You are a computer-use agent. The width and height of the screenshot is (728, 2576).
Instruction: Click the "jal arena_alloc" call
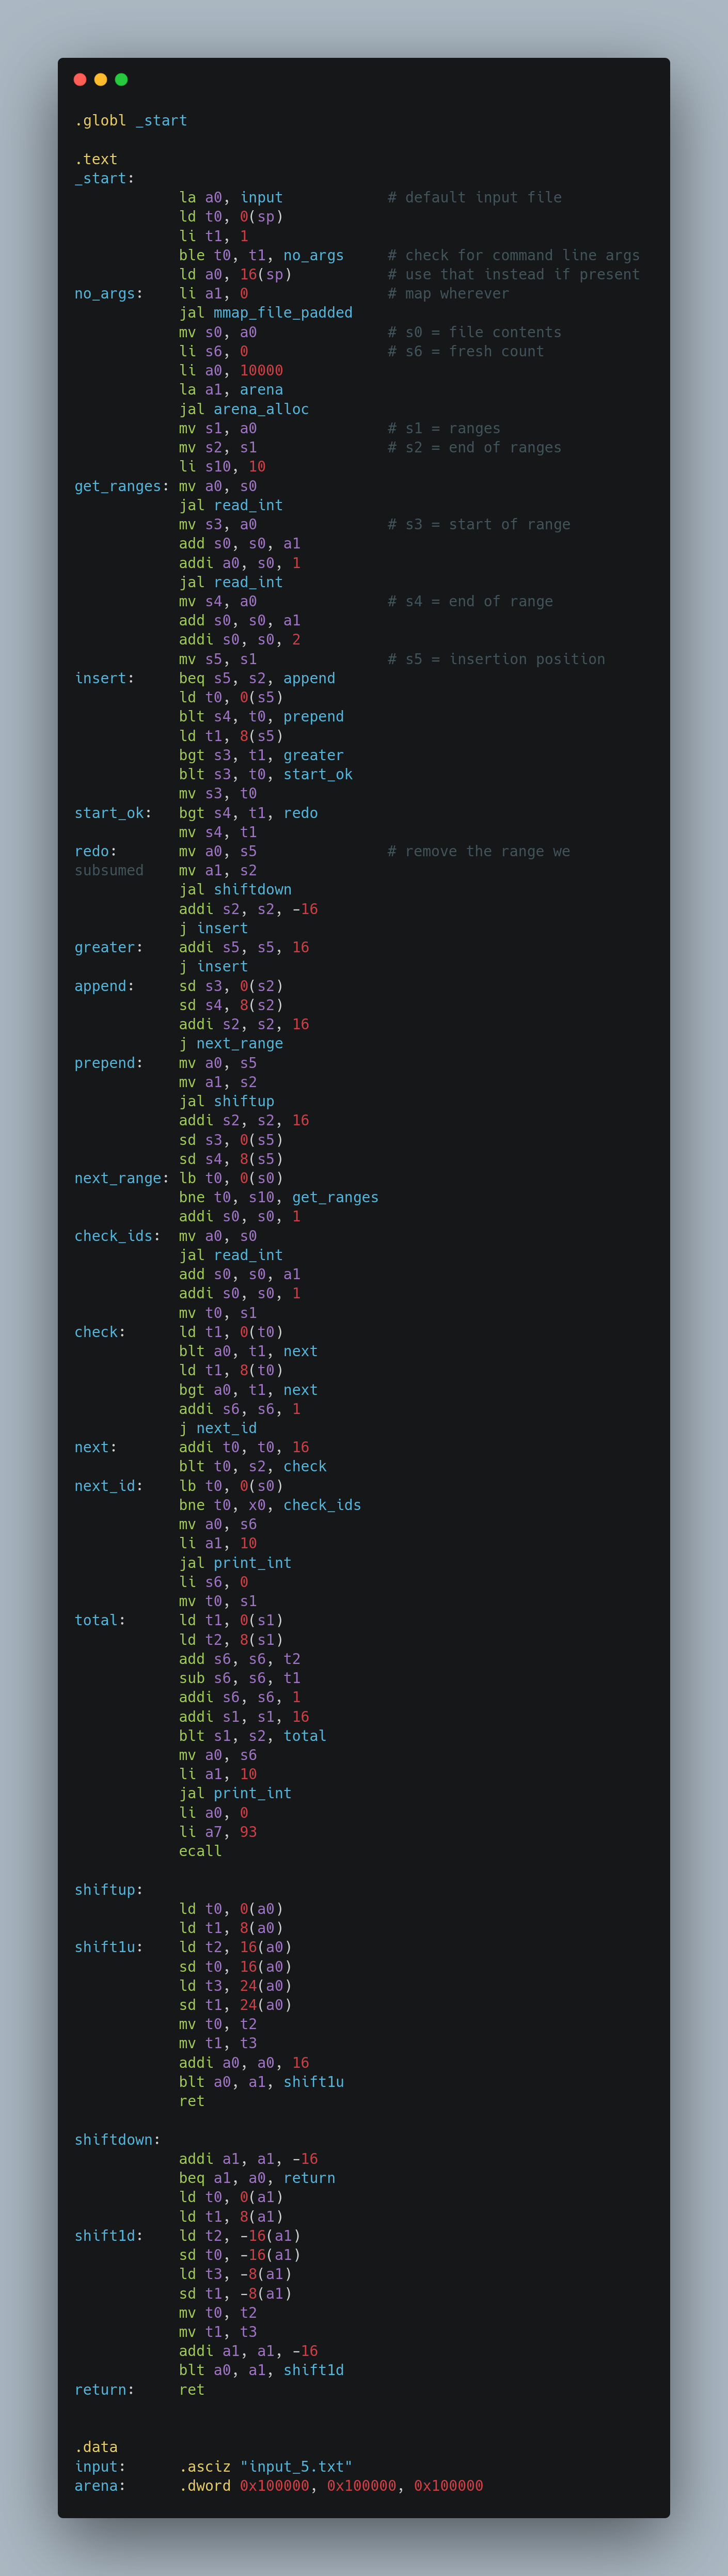click(x=244, y=409)
